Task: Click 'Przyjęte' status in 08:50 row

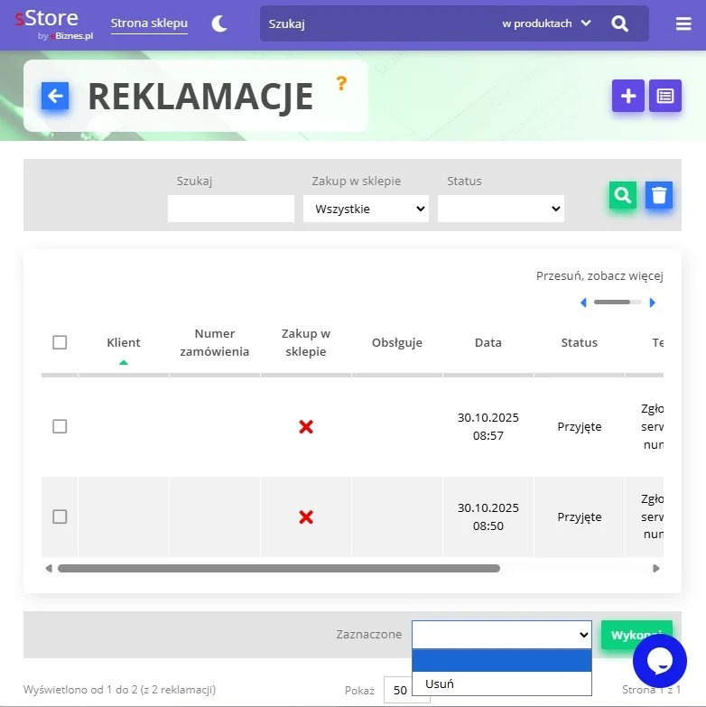Action: pyautogui.click(x=580, y=516)
